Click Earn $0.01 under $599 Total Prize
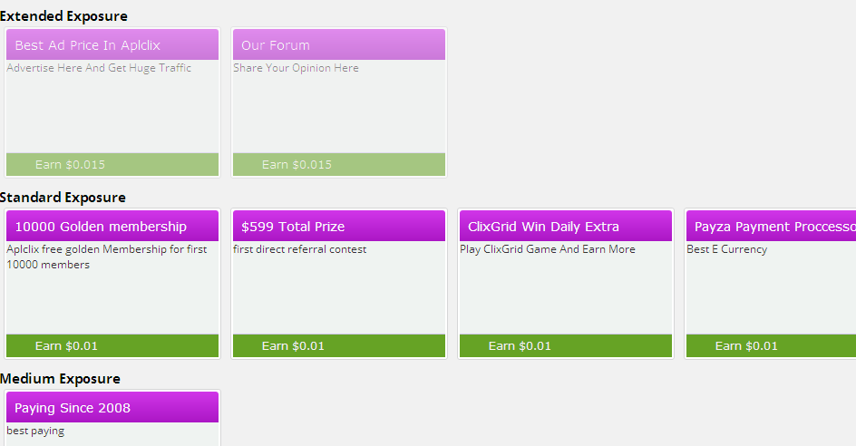This screenshot has width=856, height=446. point(293,346)
